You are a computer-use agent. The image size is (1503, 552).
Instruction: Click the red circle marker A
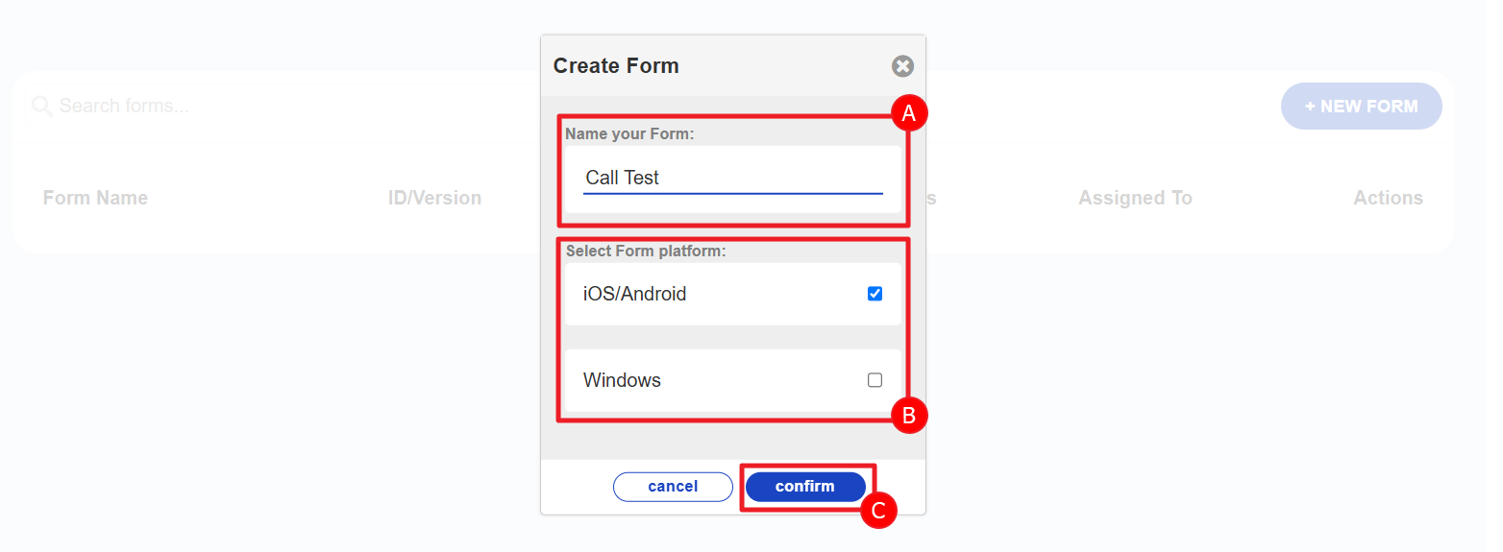[x=908, y=113]
